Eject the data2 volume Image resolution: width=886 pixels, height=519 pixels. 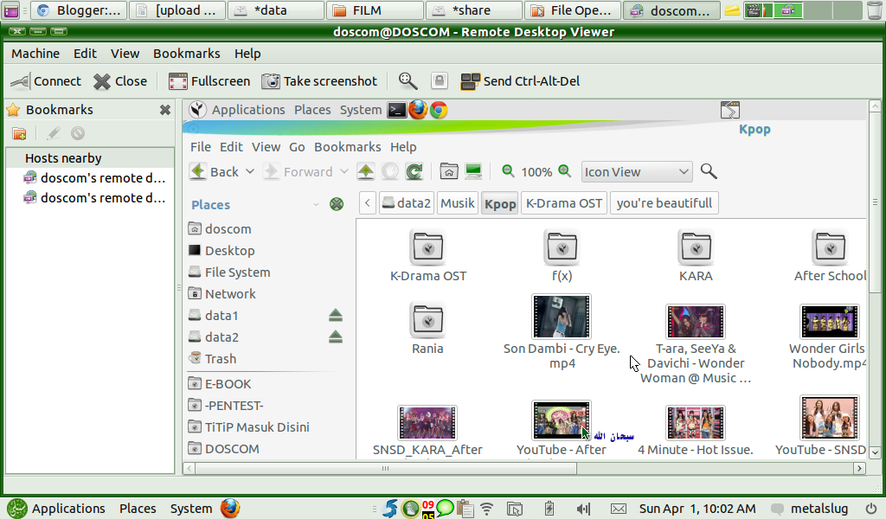tap(336, 337)
